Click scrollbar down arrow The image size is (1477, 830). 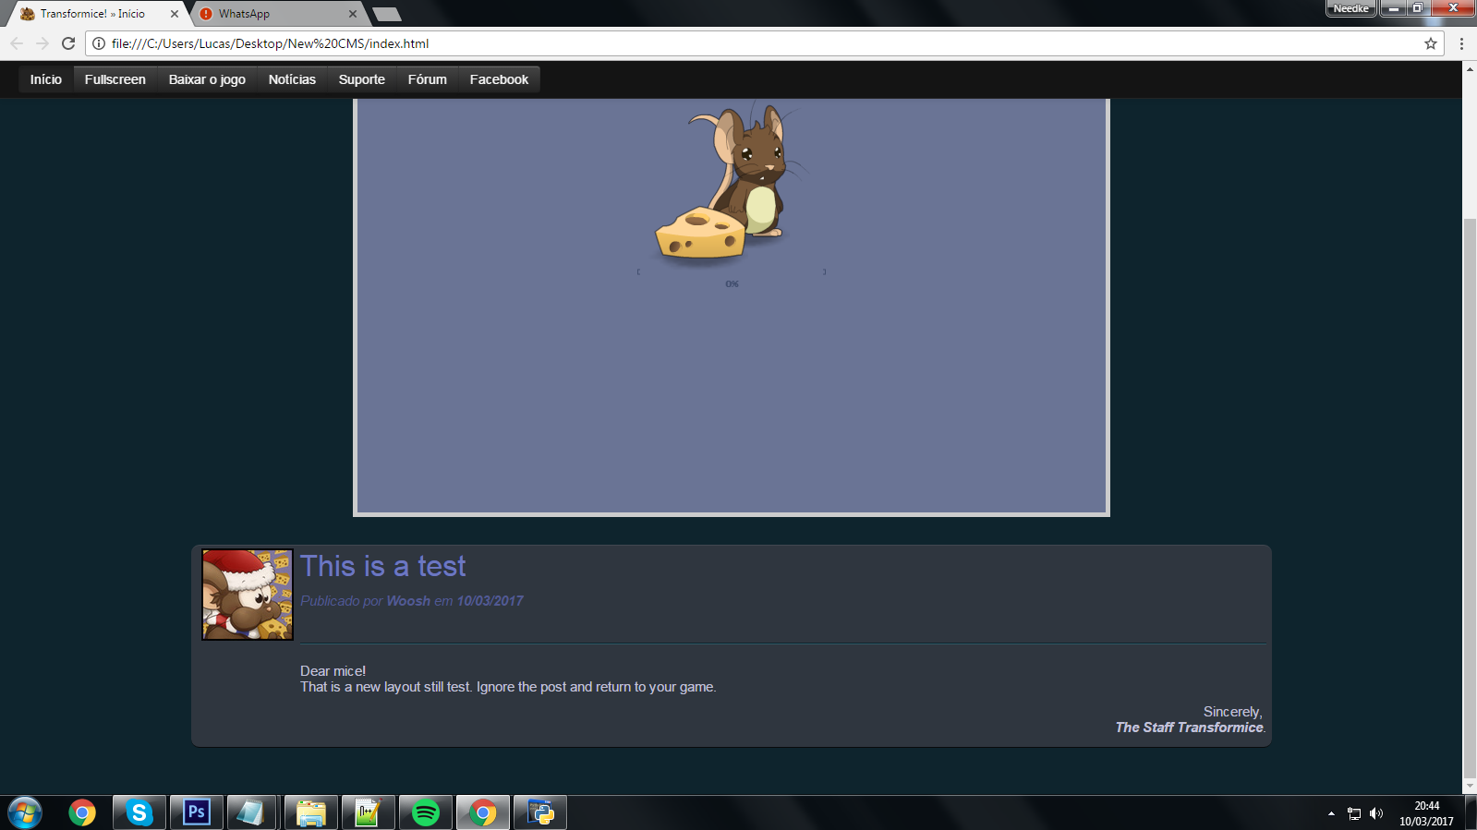(x=1470, y=787)
